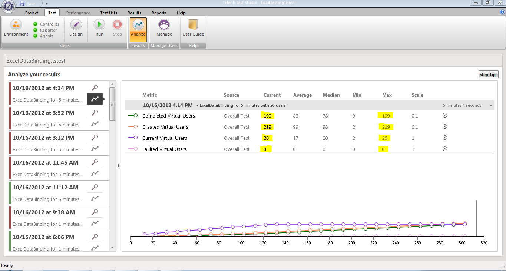This screenshot has width=506, height=271.
Task: Open Manage Users icon
Action: pyautogui.click(x=164, y=25)
